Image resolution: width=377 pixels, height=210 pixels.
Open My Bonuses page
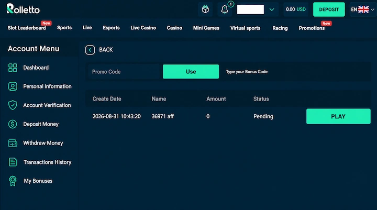38,181
